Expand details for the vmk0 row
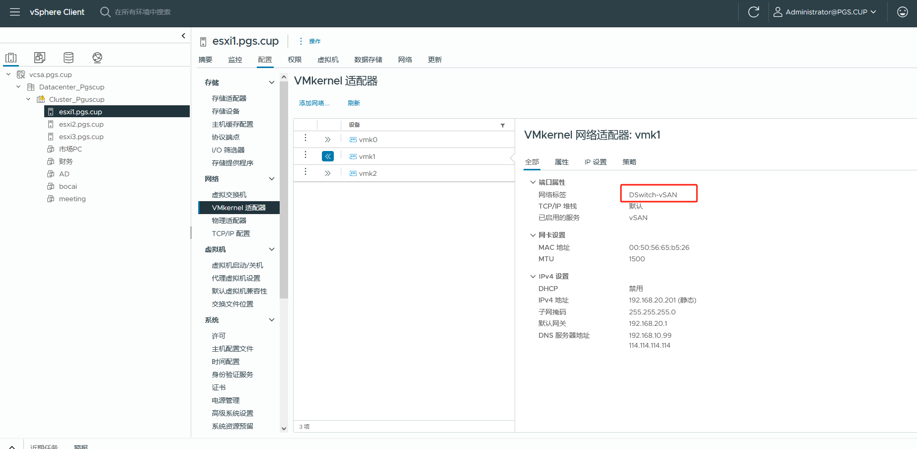 click(x=328, y=140)
